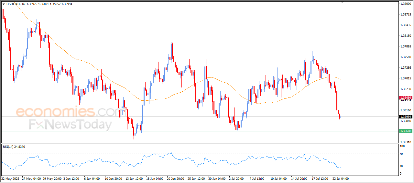Click the 1.38435 price axis label
This screenshot has width=414, height=183.
pyautogui.click(x=406, y=25)
